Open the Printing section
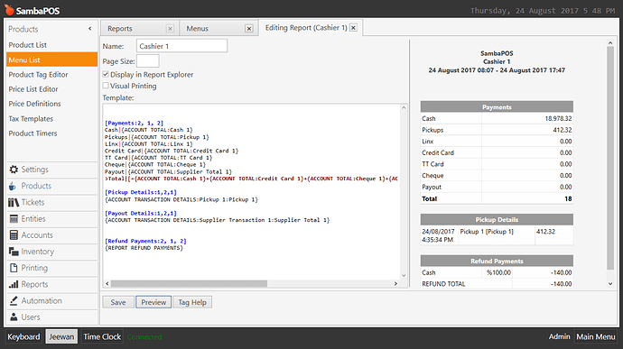Image resolution: width=623 pixels, height=349 pixels. [x=51, y=268]
